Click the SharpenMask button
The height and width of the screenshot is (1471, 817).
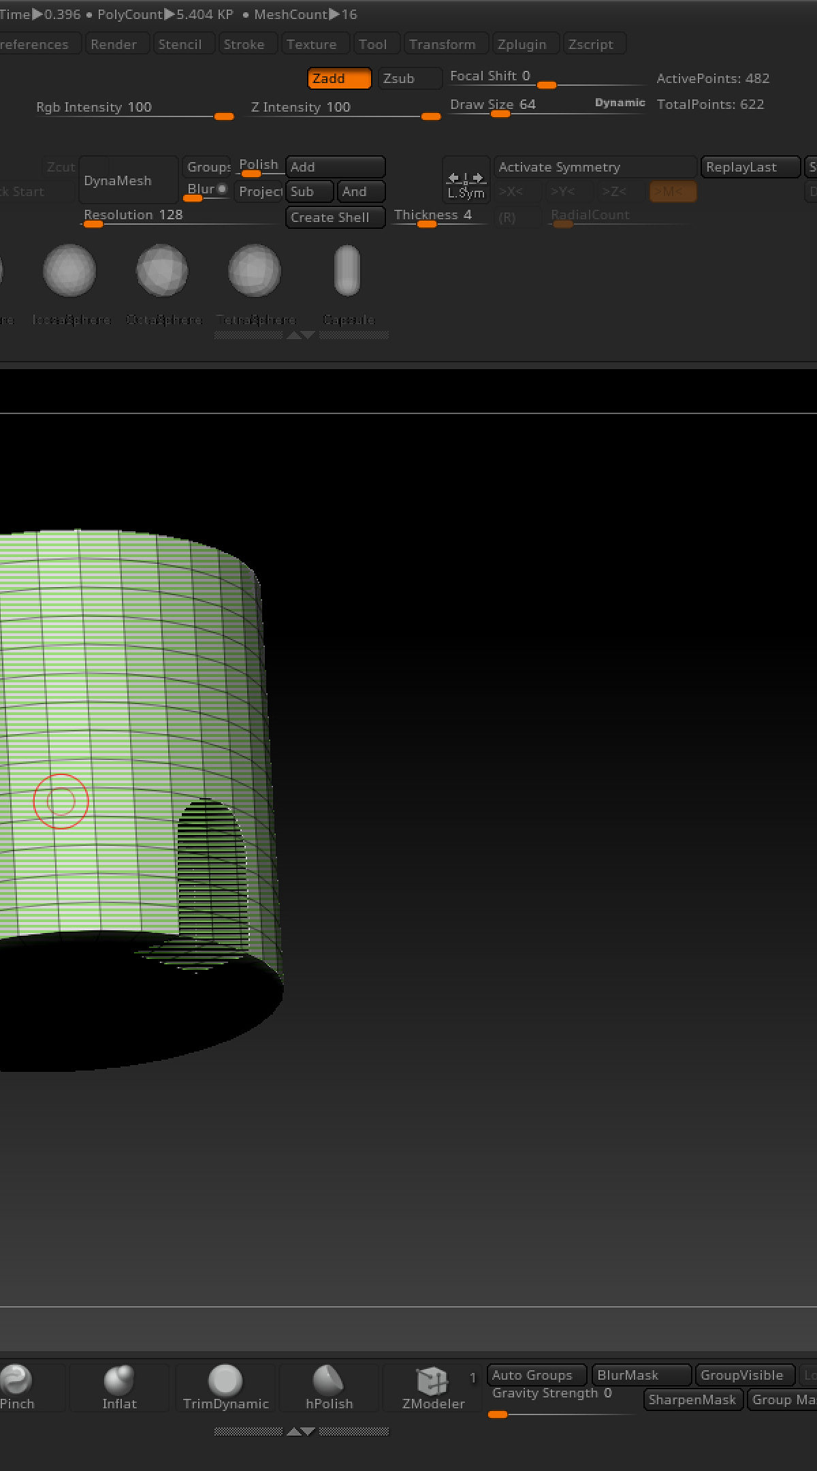click(693, 1399)
